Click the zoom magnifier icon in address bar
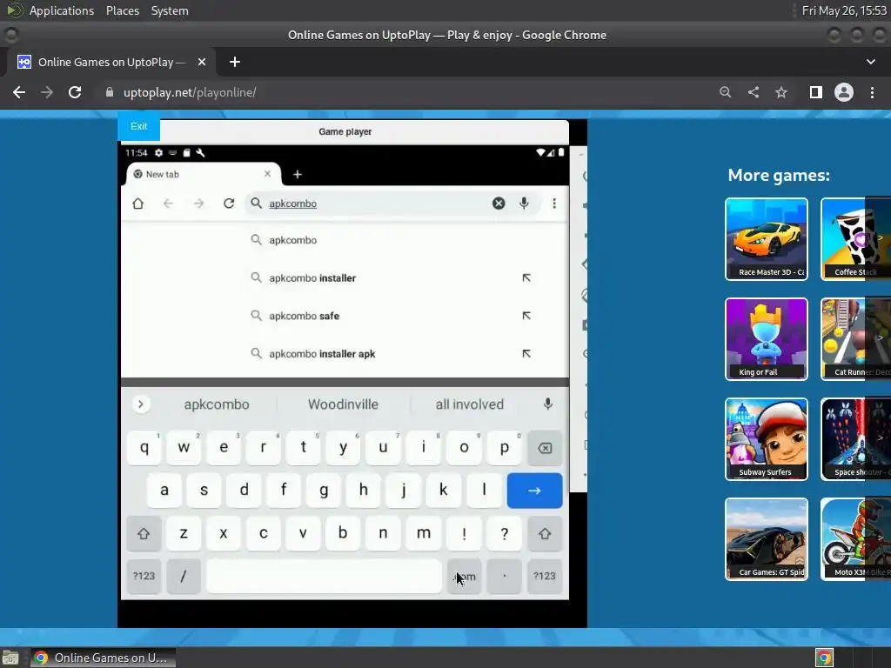Screen dimensions: 891x668 pos(725,92)
